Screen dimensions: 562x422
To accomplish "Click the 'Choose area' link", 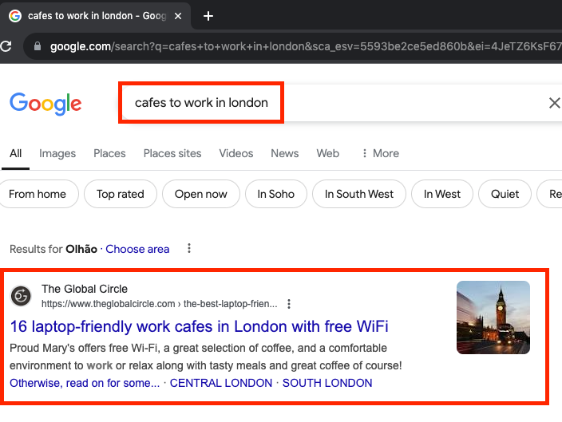I will (137, 249).
